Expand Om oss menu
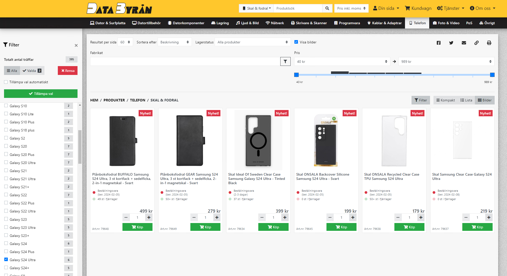507x276 pixels. [483, 8]
